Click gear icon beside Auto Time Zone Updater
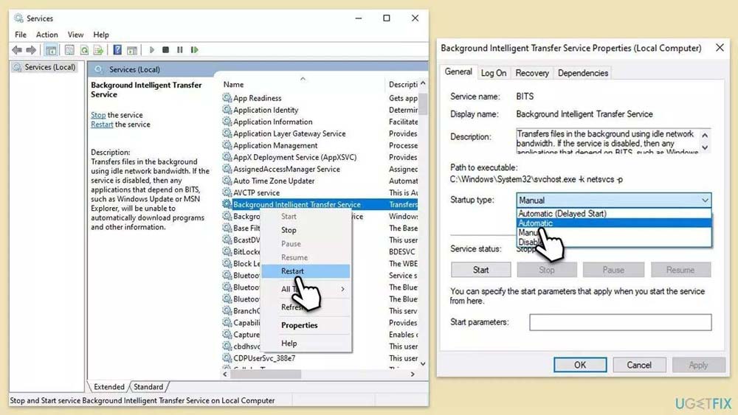 227,181
